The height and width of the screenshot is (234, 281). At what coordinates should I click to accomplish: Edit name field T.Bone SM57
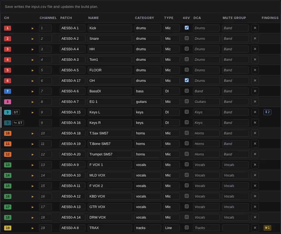coord(110,144)
